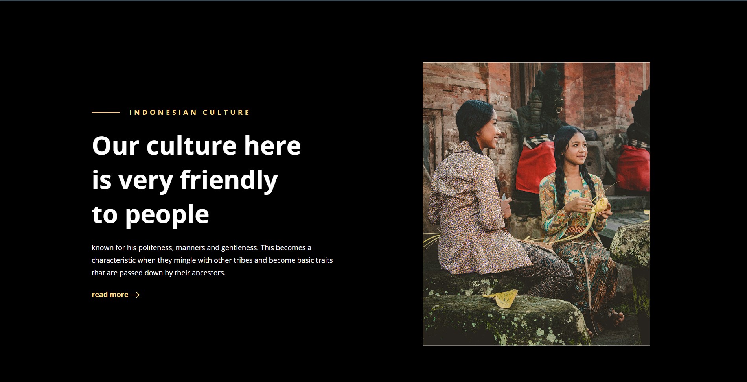Click the word 'CULTURE' in the gold label
The width and height of the screenshot is (747, 382).
click(226, 113)
